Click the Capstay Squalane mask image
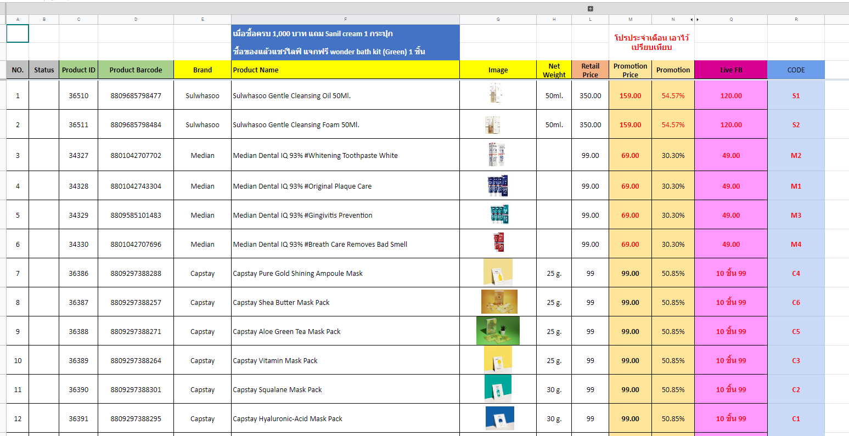849x436 pixels. (x=498, y=389)
